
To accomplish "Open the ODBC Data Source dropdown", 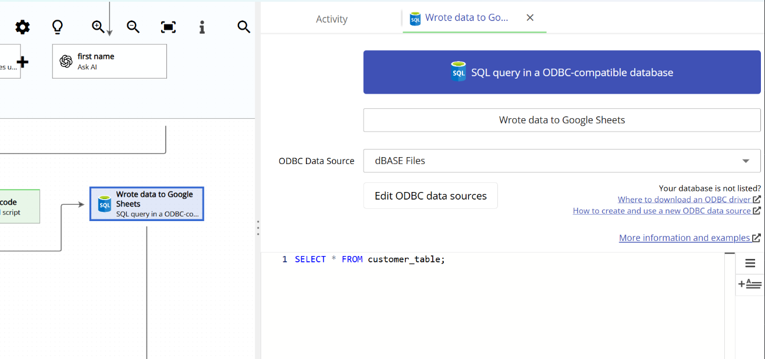I will pyautogui.click(x=562, y=161).
